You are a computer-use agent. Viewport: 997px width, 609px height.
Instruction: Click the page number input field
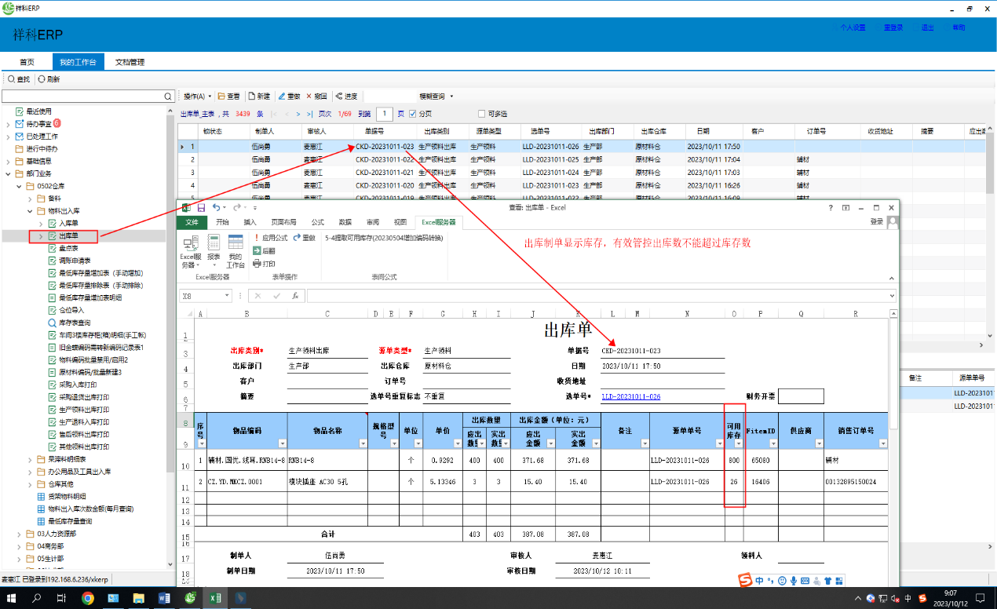[383, 114]
